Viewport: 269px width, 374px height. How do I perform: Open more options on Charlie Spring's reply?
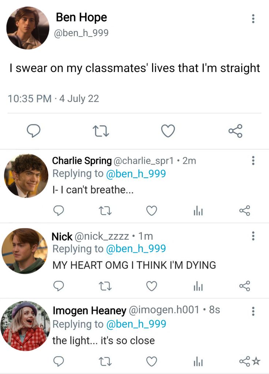[x=253, y=160]
